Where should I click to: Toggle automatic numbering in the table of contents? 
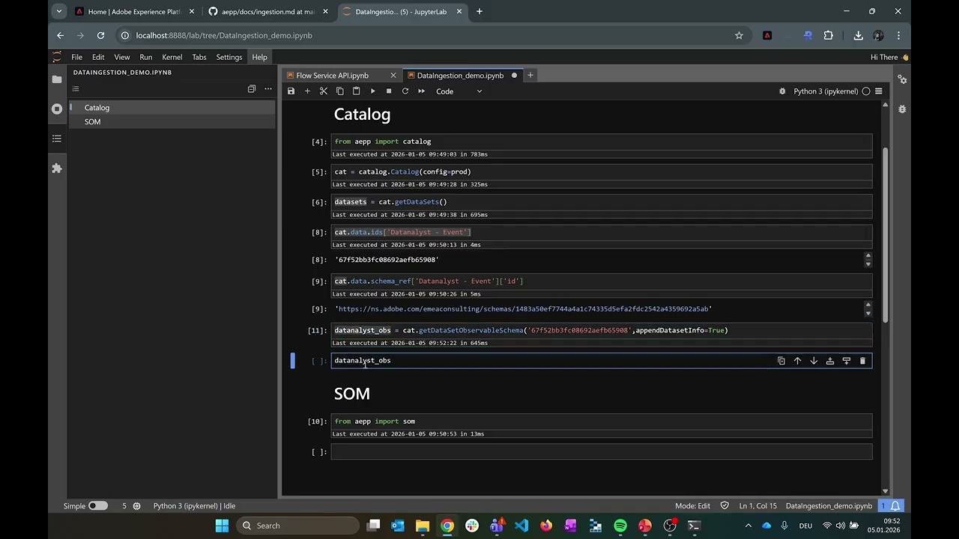coord(76,89)
